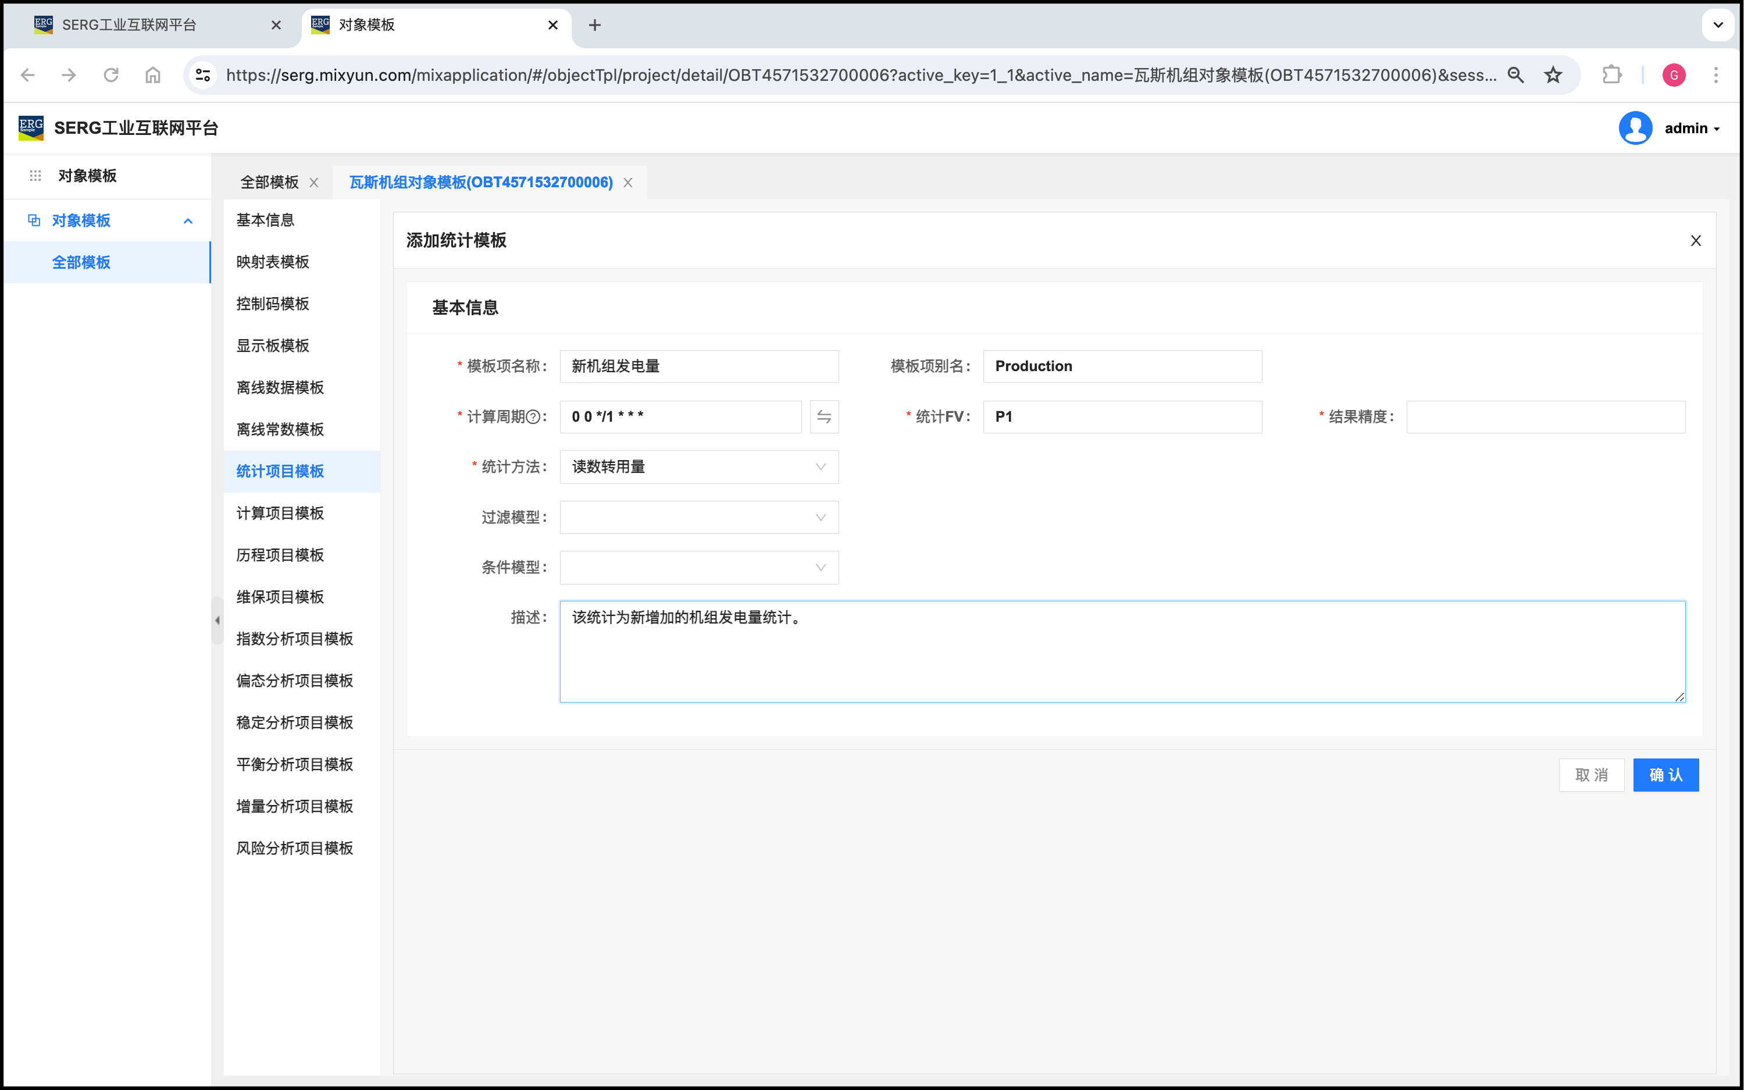The height and width of the screenshot is (1090, 1744).
Task: Click the cron period switch icon
Action: (823, 416)
